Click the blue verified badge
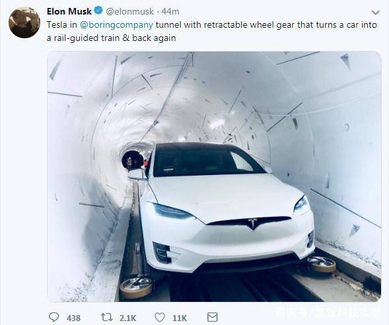 pos(98,11)
